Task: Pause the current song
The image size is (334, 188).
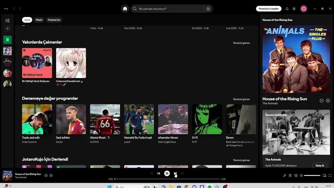Action: (x=167, y=173)
